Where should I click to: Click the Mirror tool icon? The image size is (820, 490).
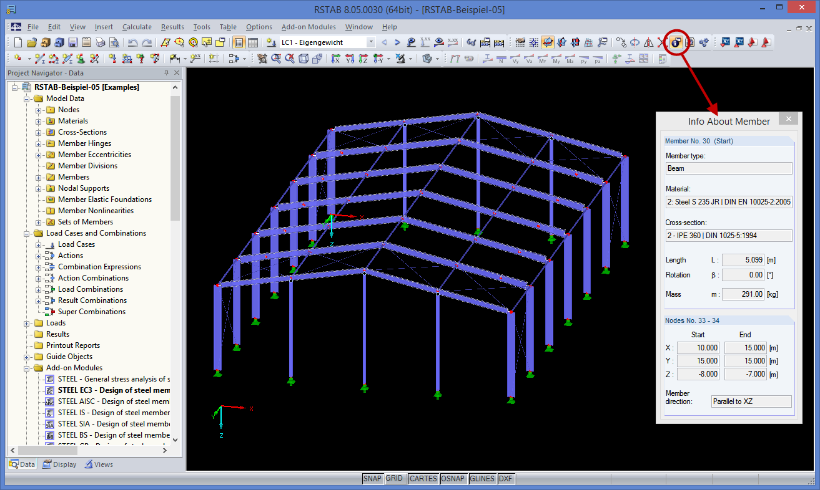coord(648,42)
